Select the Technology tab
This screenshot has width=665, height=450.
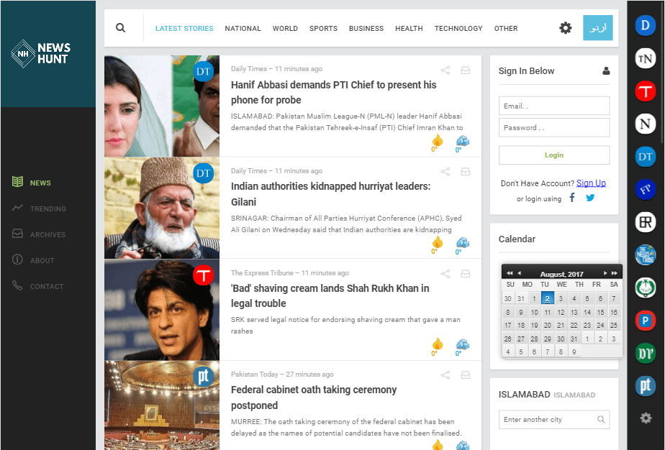(x=458, y=28)
